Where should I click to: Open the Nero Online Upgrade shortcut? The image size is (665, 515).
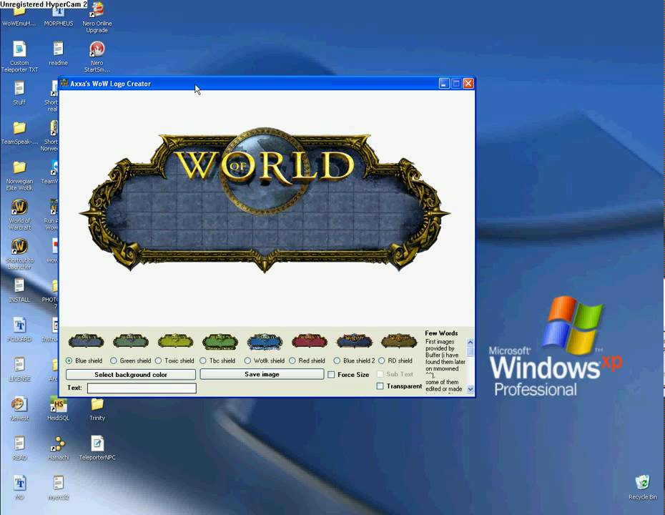[x=97, y=17]
